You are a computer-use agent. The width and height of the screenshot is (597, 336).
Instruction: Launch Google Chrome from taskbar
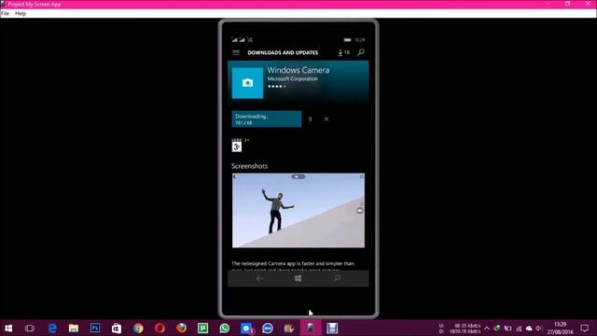(x=138, y=328)
